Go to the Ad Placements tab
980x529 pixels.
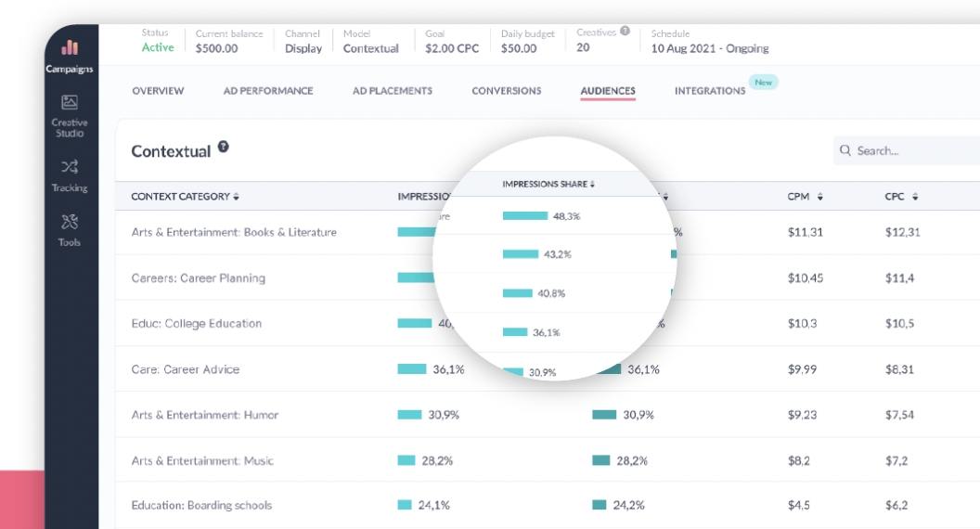[393, 91]
